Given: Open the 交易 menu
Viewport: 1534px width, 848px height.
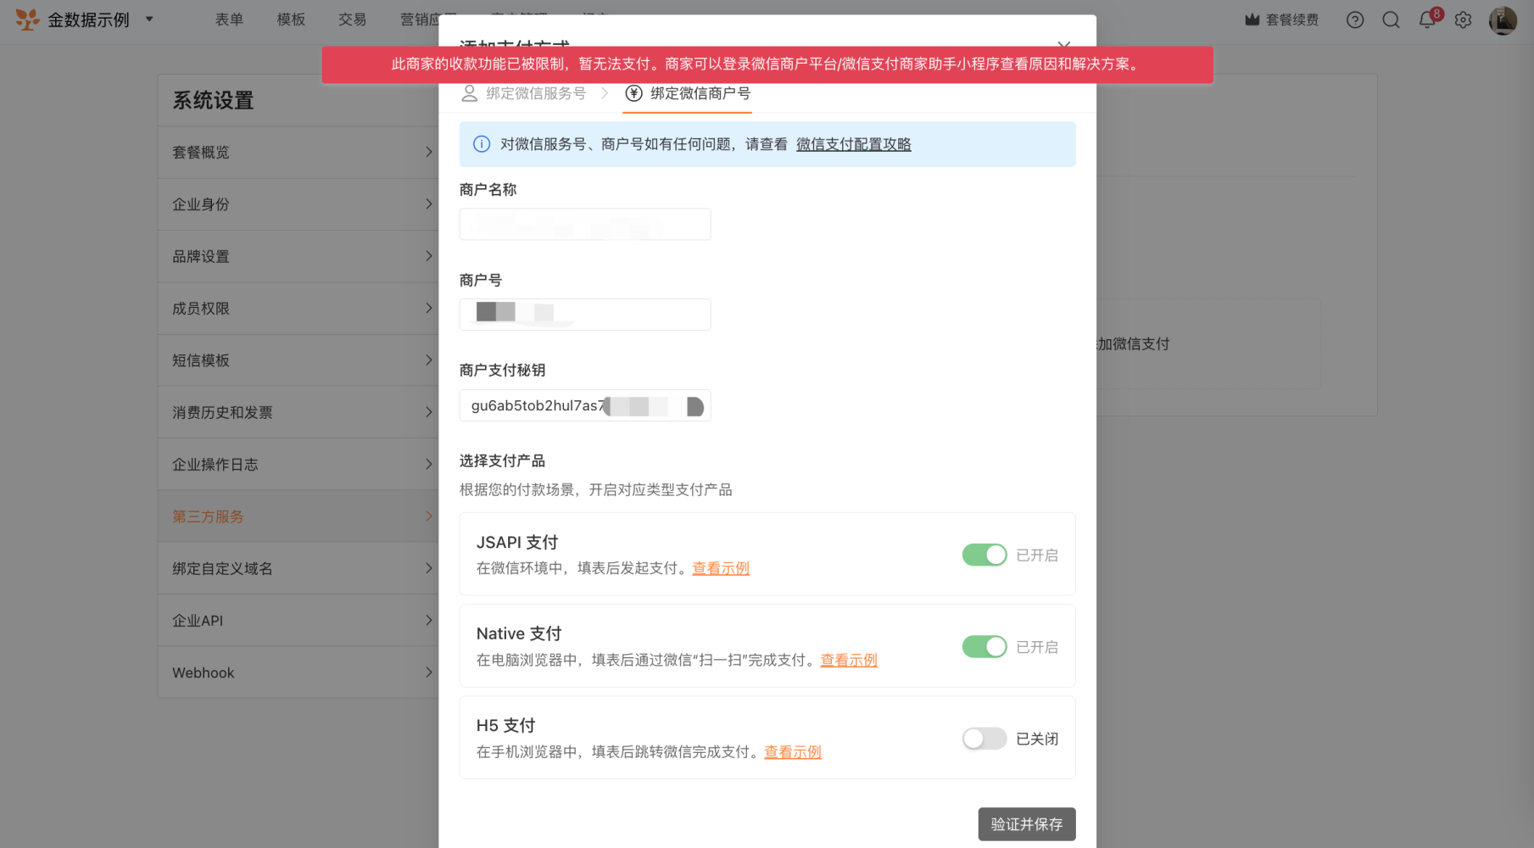Looking at the screenshot, I should pyautogui.click(x=353, y=20).
